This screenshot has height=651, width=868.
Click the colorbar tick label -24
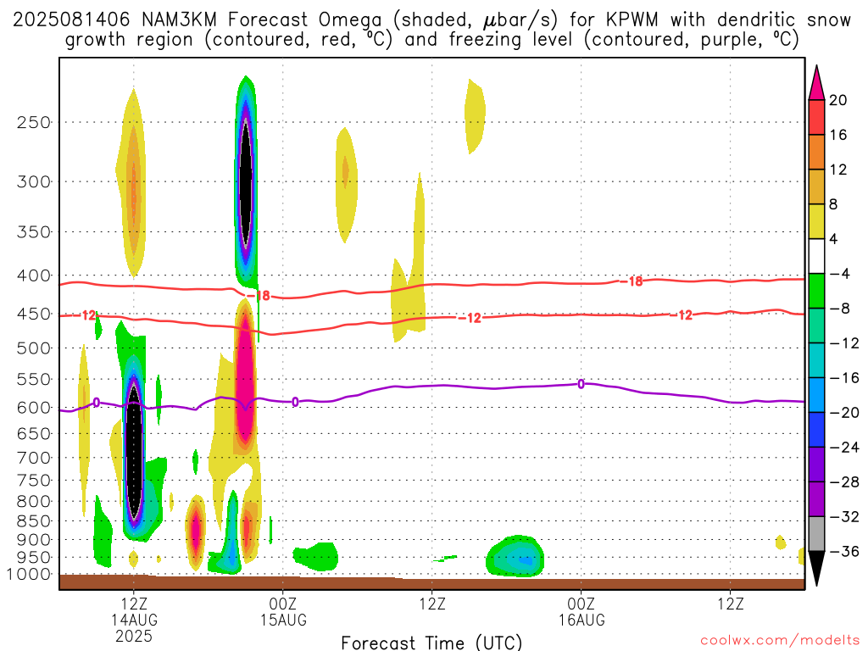point(844,448)
